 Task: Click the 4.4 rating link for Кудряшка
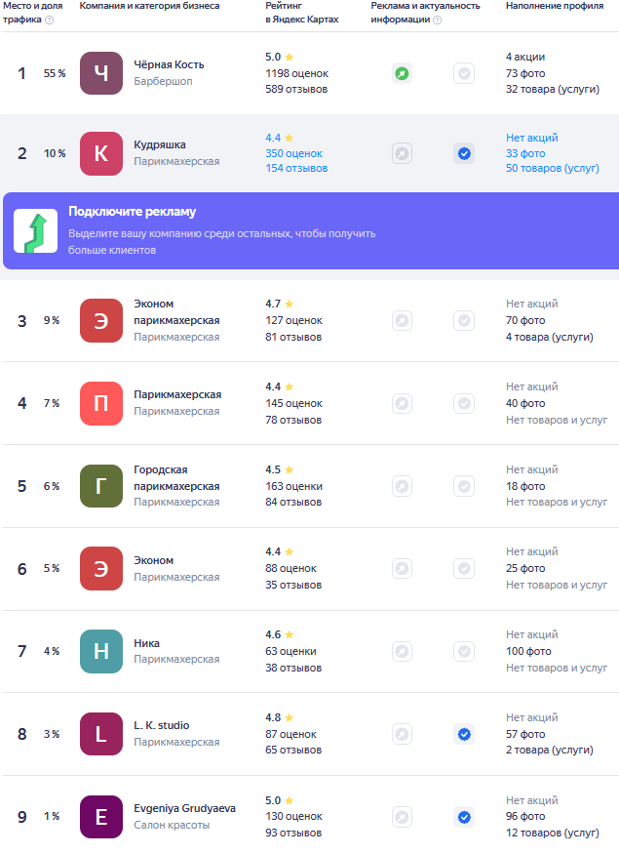273,138
